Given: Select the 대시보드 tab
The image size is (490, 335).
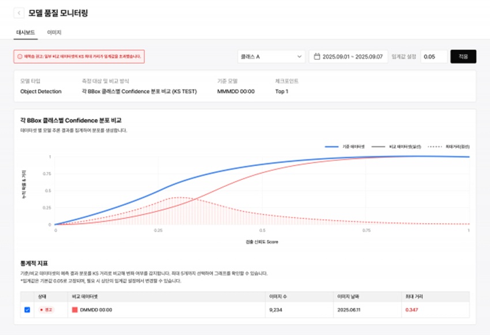Looking at the screenshot, I should click(25, 33).
